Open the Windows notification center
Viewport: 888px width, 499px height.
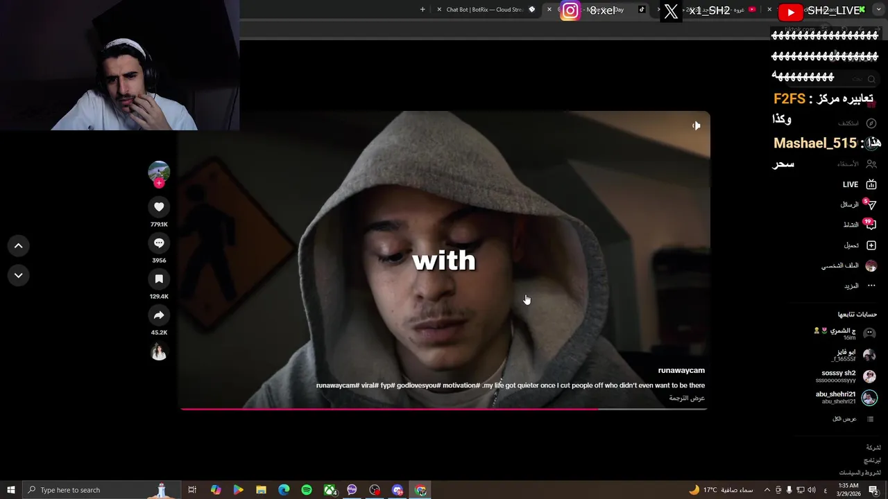click(873, 490)
